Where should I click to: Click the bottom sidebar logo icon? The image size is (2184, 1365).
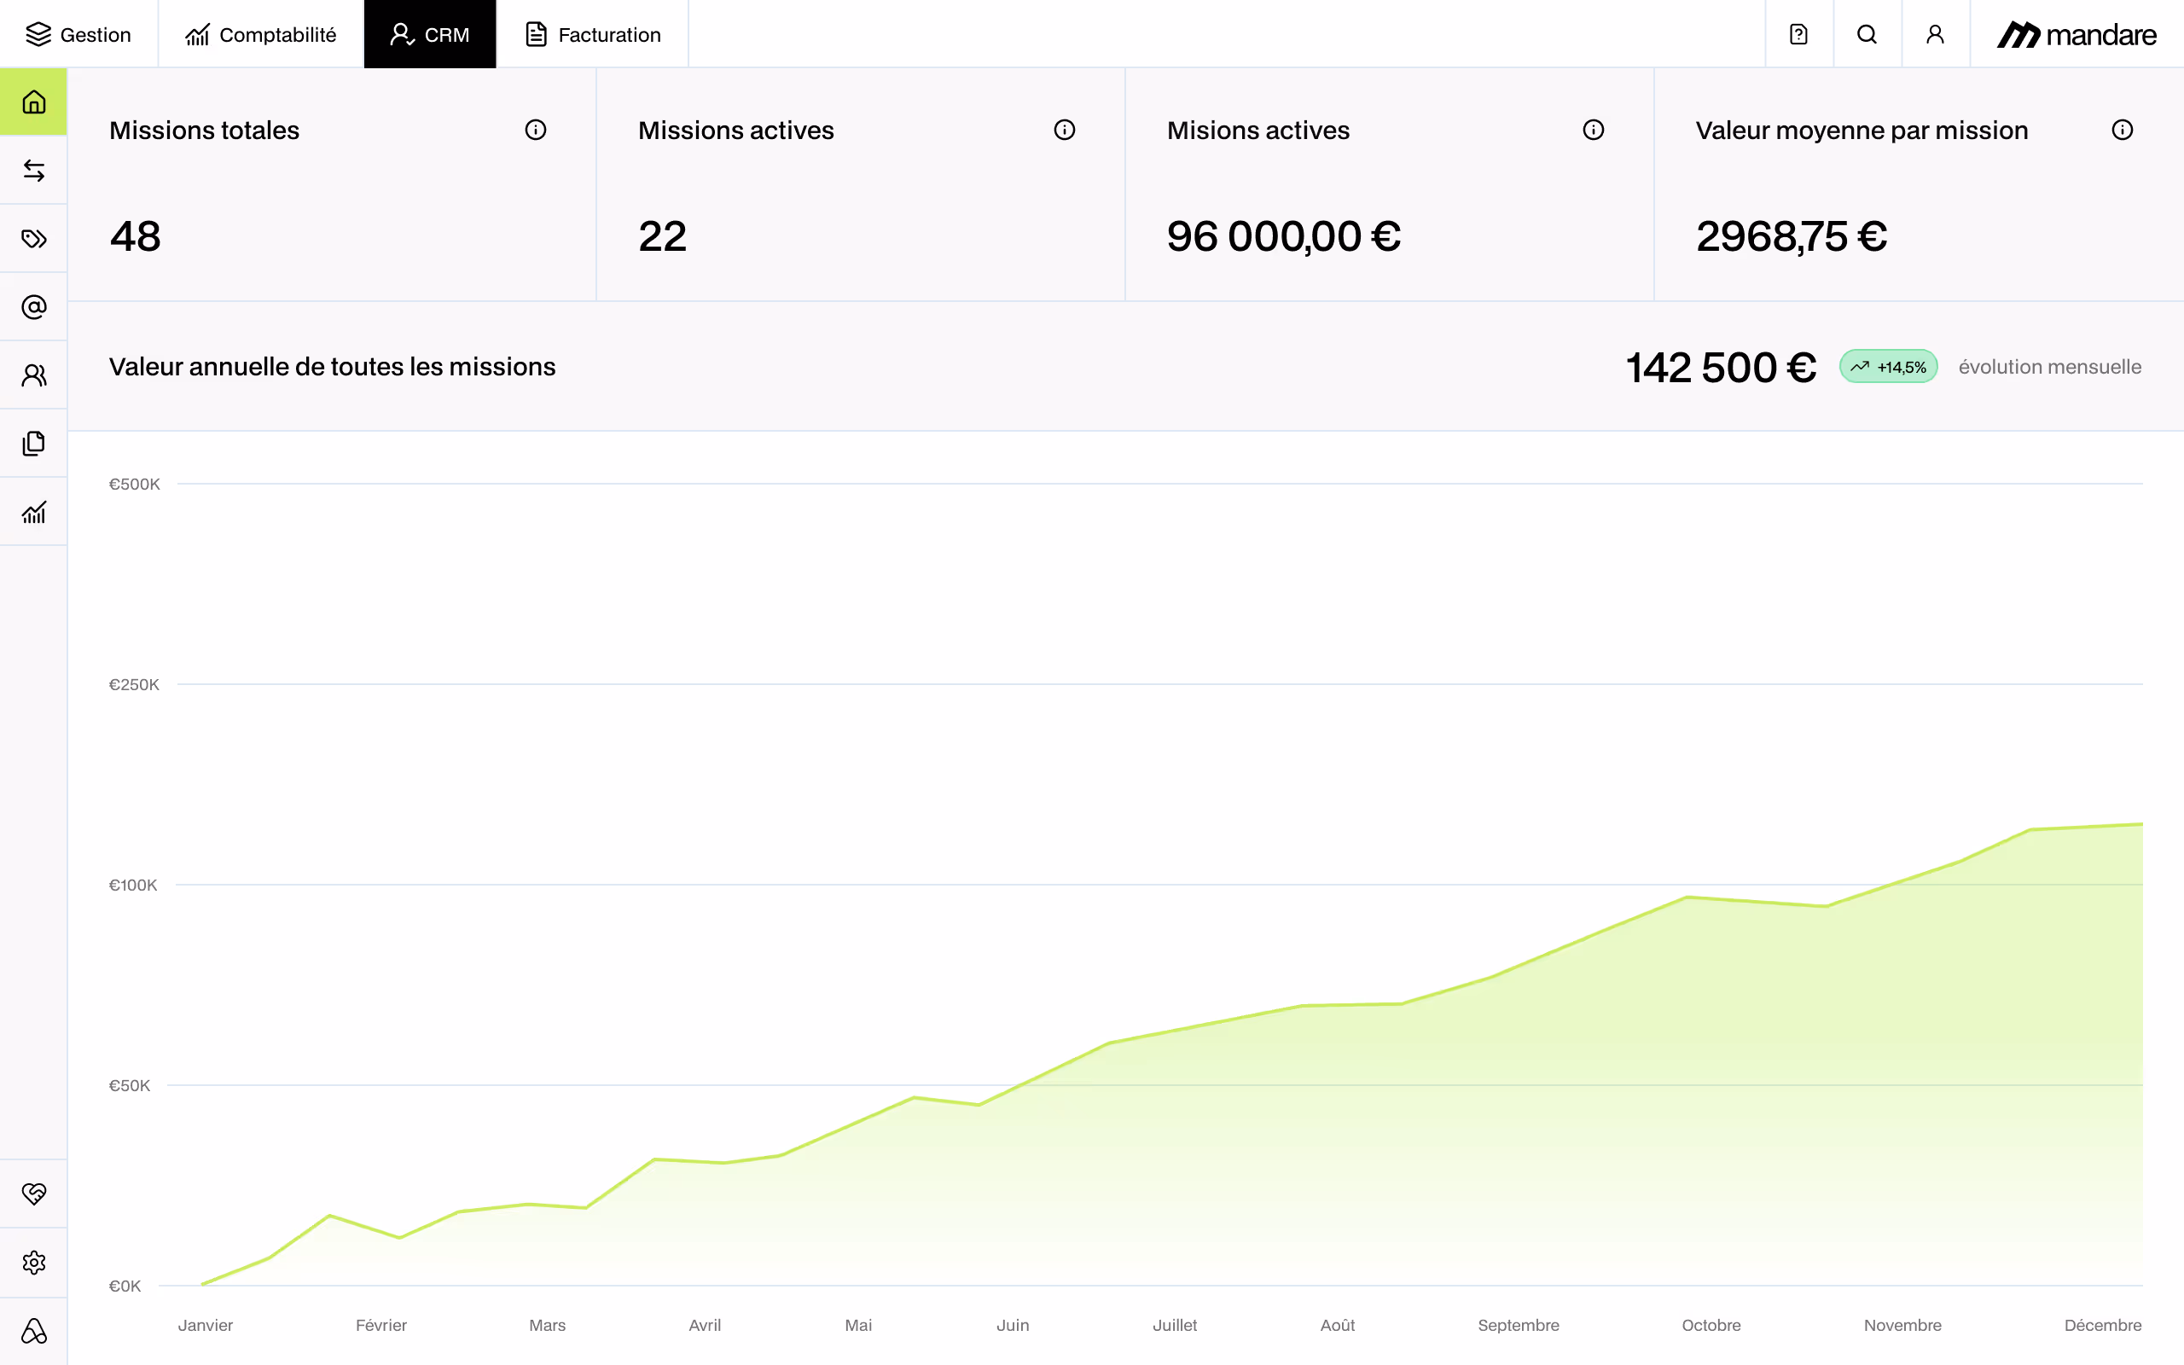point(33,1331)
